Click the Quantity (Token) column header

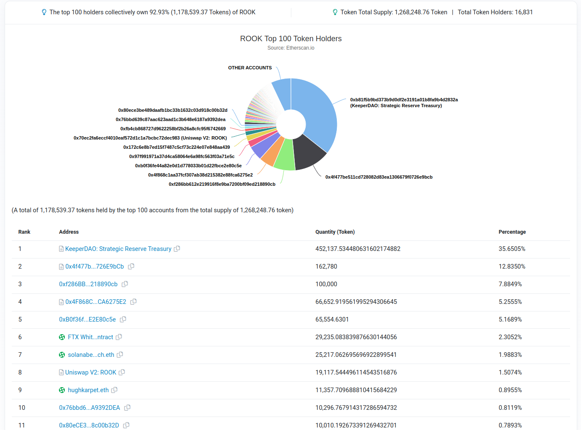[335, 232]
